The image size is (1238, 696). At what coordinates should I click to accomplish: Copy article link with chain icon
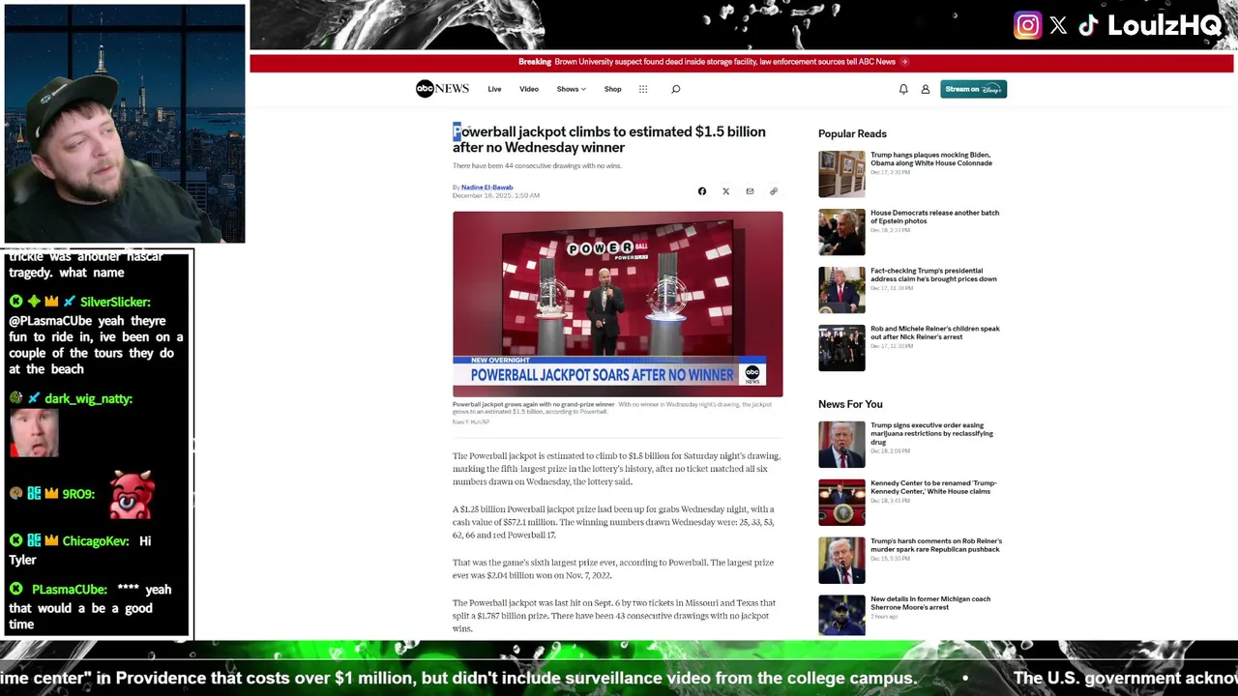pyautogui.click(x=774, y=191)
